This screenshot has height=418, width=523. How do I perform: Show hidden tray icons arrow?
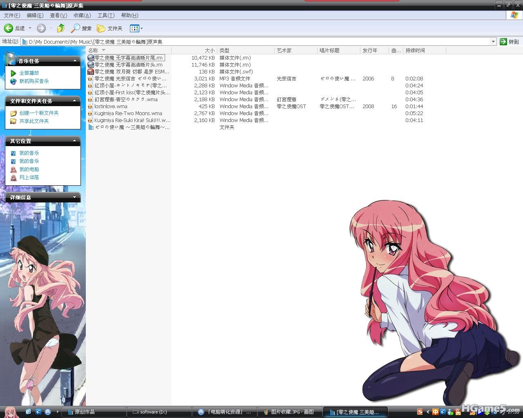coord(428,412)
